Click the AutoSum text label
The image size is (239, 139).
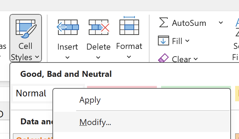(x=189, y=23)
